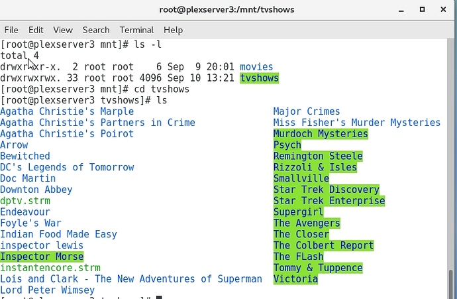Click highlighted 'Murdoch Mysteries' entry

point(321,134)
